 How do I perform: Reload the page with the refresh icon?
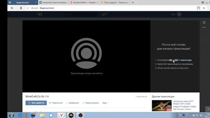point(28,8)
